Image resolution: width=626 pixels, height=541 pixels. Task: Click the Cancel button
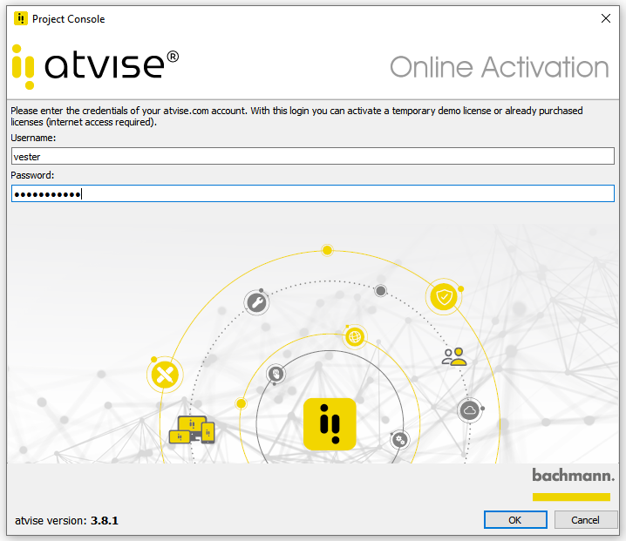tap(585, 520)
